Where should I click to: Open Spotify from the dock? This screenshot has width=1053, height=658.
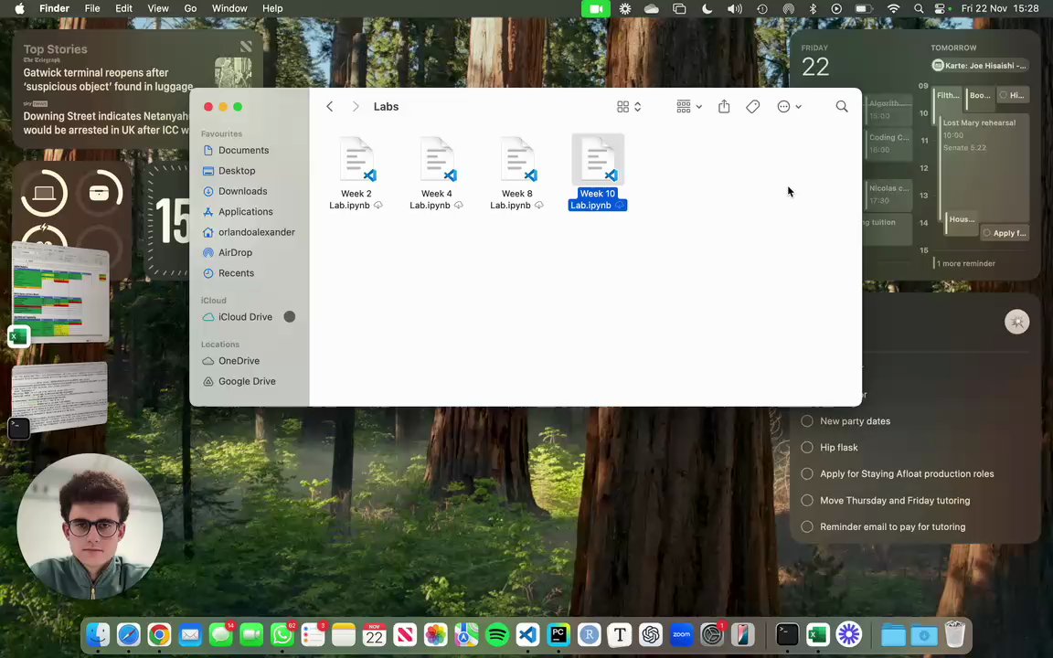coord(497,634)
